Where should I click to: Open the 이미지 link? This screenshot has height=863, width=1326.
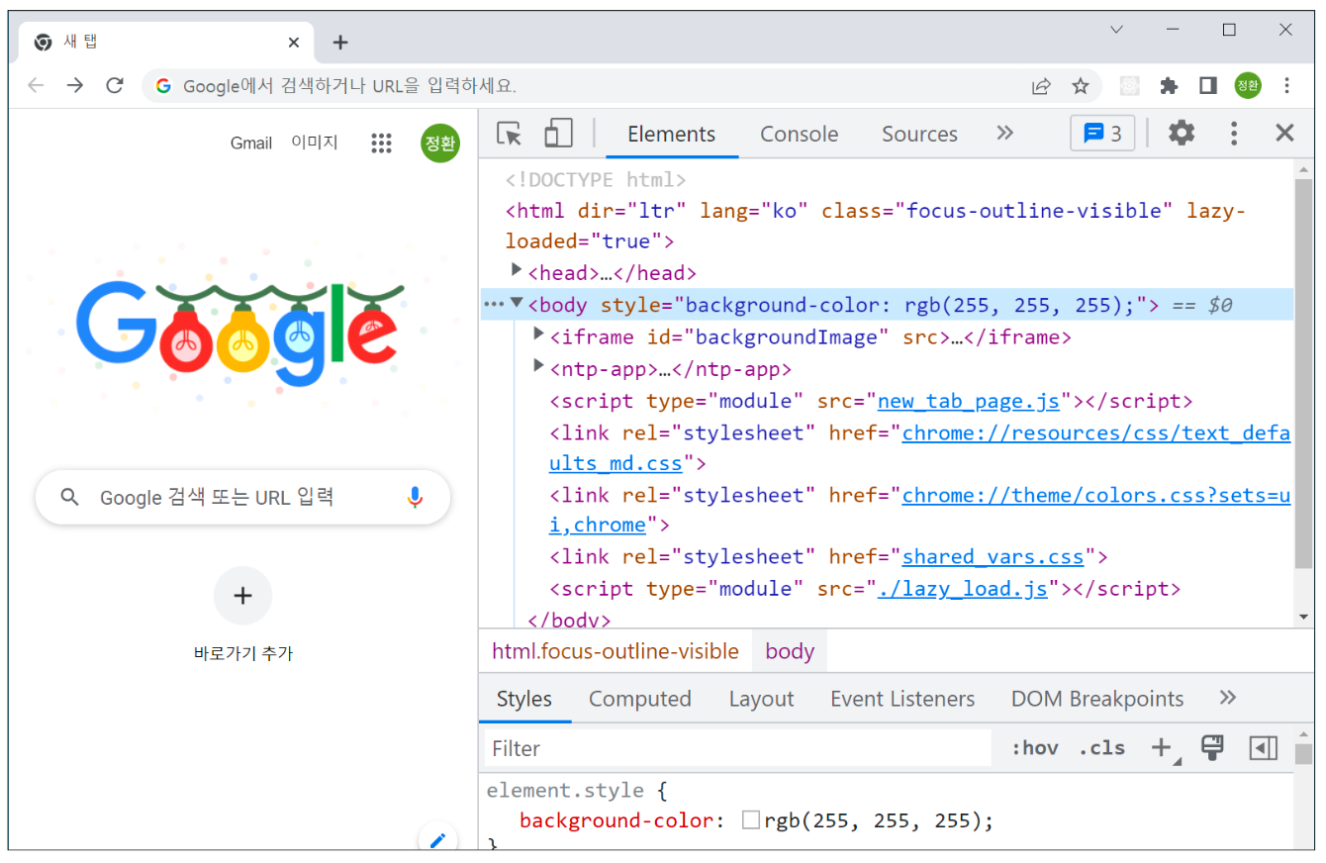[315, 143]
